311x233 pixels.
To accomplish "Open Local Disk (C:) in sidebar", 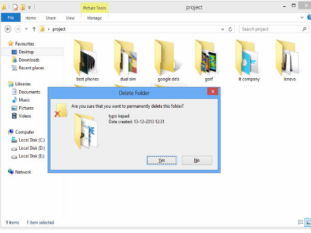I will [x=31, y=140].
